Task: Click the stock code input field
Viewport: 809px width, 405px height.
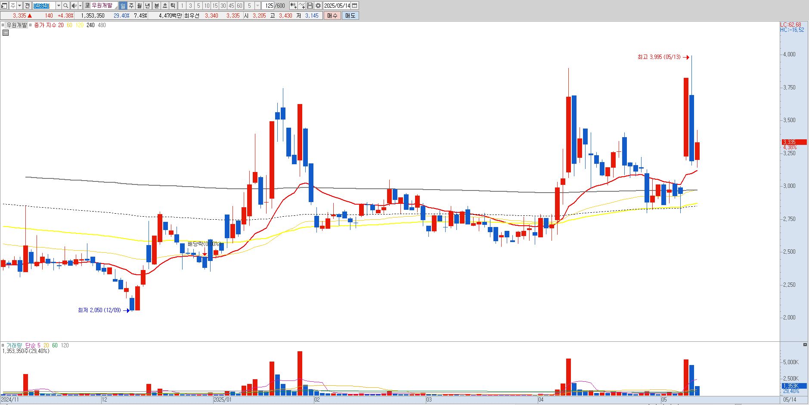Action: pos(44,6)
